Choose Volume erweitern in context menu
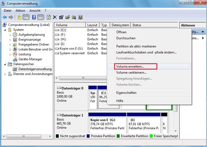Screen dimensions: 207x147 (149, 67)
